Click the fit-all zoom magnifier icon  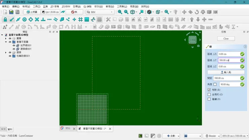120,12
